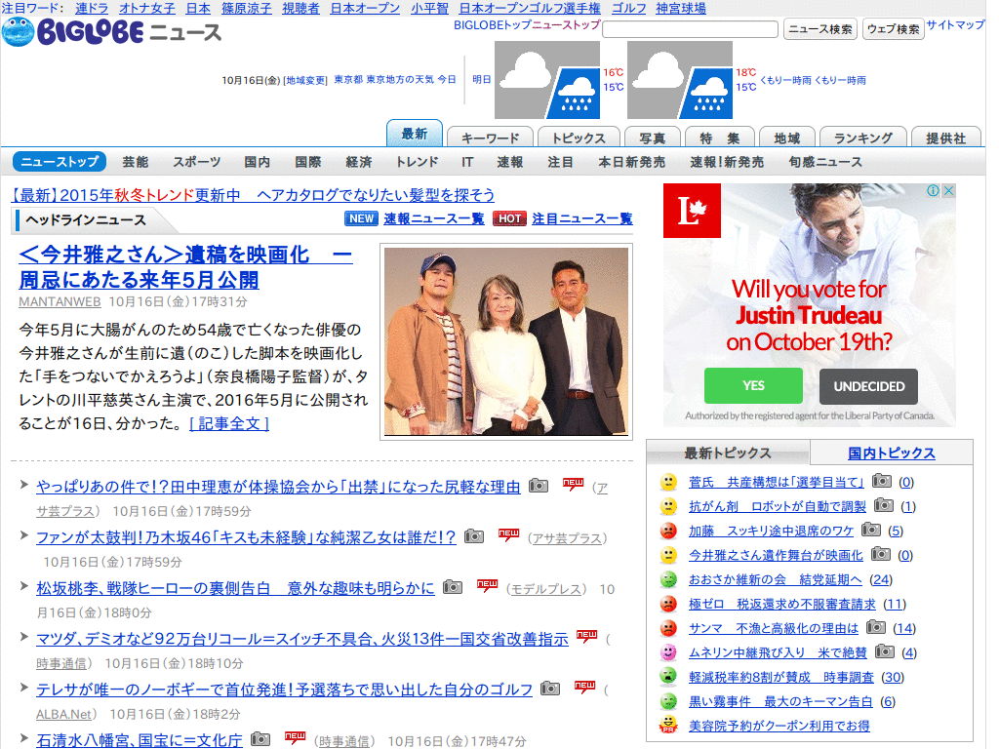The height and width of the screenshot is (749, 999).
Task: Open BIGLOBEトップ link
Action: 493,24
